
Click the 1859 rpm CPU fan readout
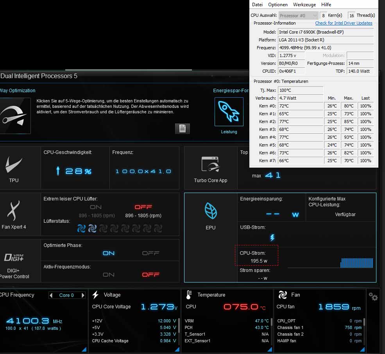coord(339,307)
